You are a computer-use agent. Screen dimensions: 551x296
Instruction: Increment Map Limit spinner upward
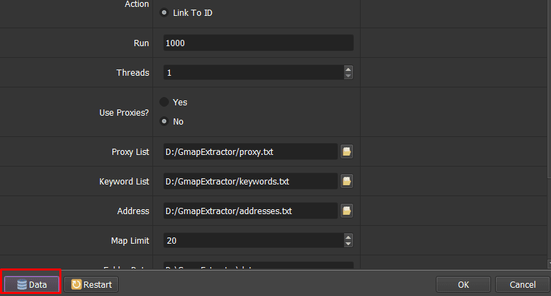tap(348, 237)
